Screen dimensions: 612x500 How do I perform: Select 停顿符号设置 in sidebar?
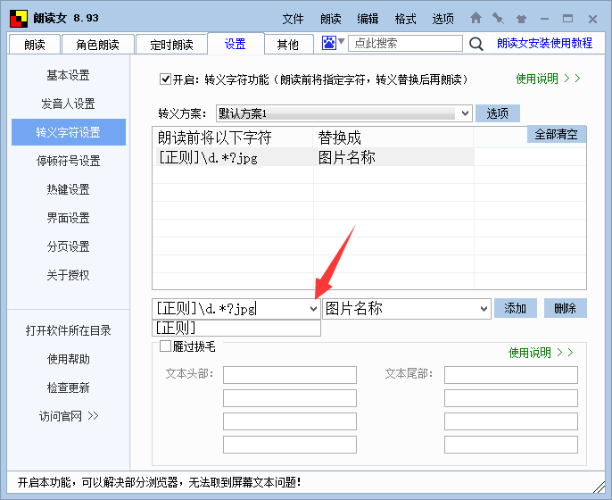69,161
